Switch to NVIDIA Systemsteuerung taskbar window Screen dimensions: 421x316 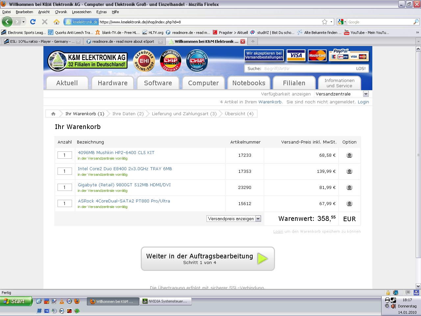(166, 301)
